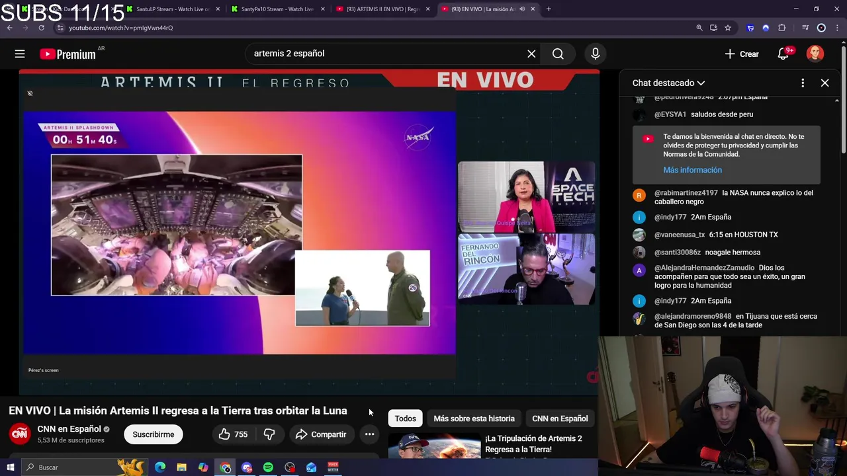Submit search with magnifying glass button
847x476 pixels.
(558, 54)
